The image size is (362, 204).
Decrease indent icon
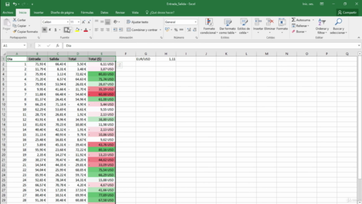115,29
